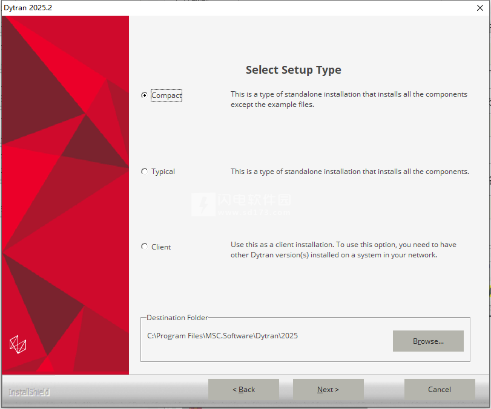Cancel the Dytran installation
This screenshot has height=409, width=491.
(x=439, y=390)
